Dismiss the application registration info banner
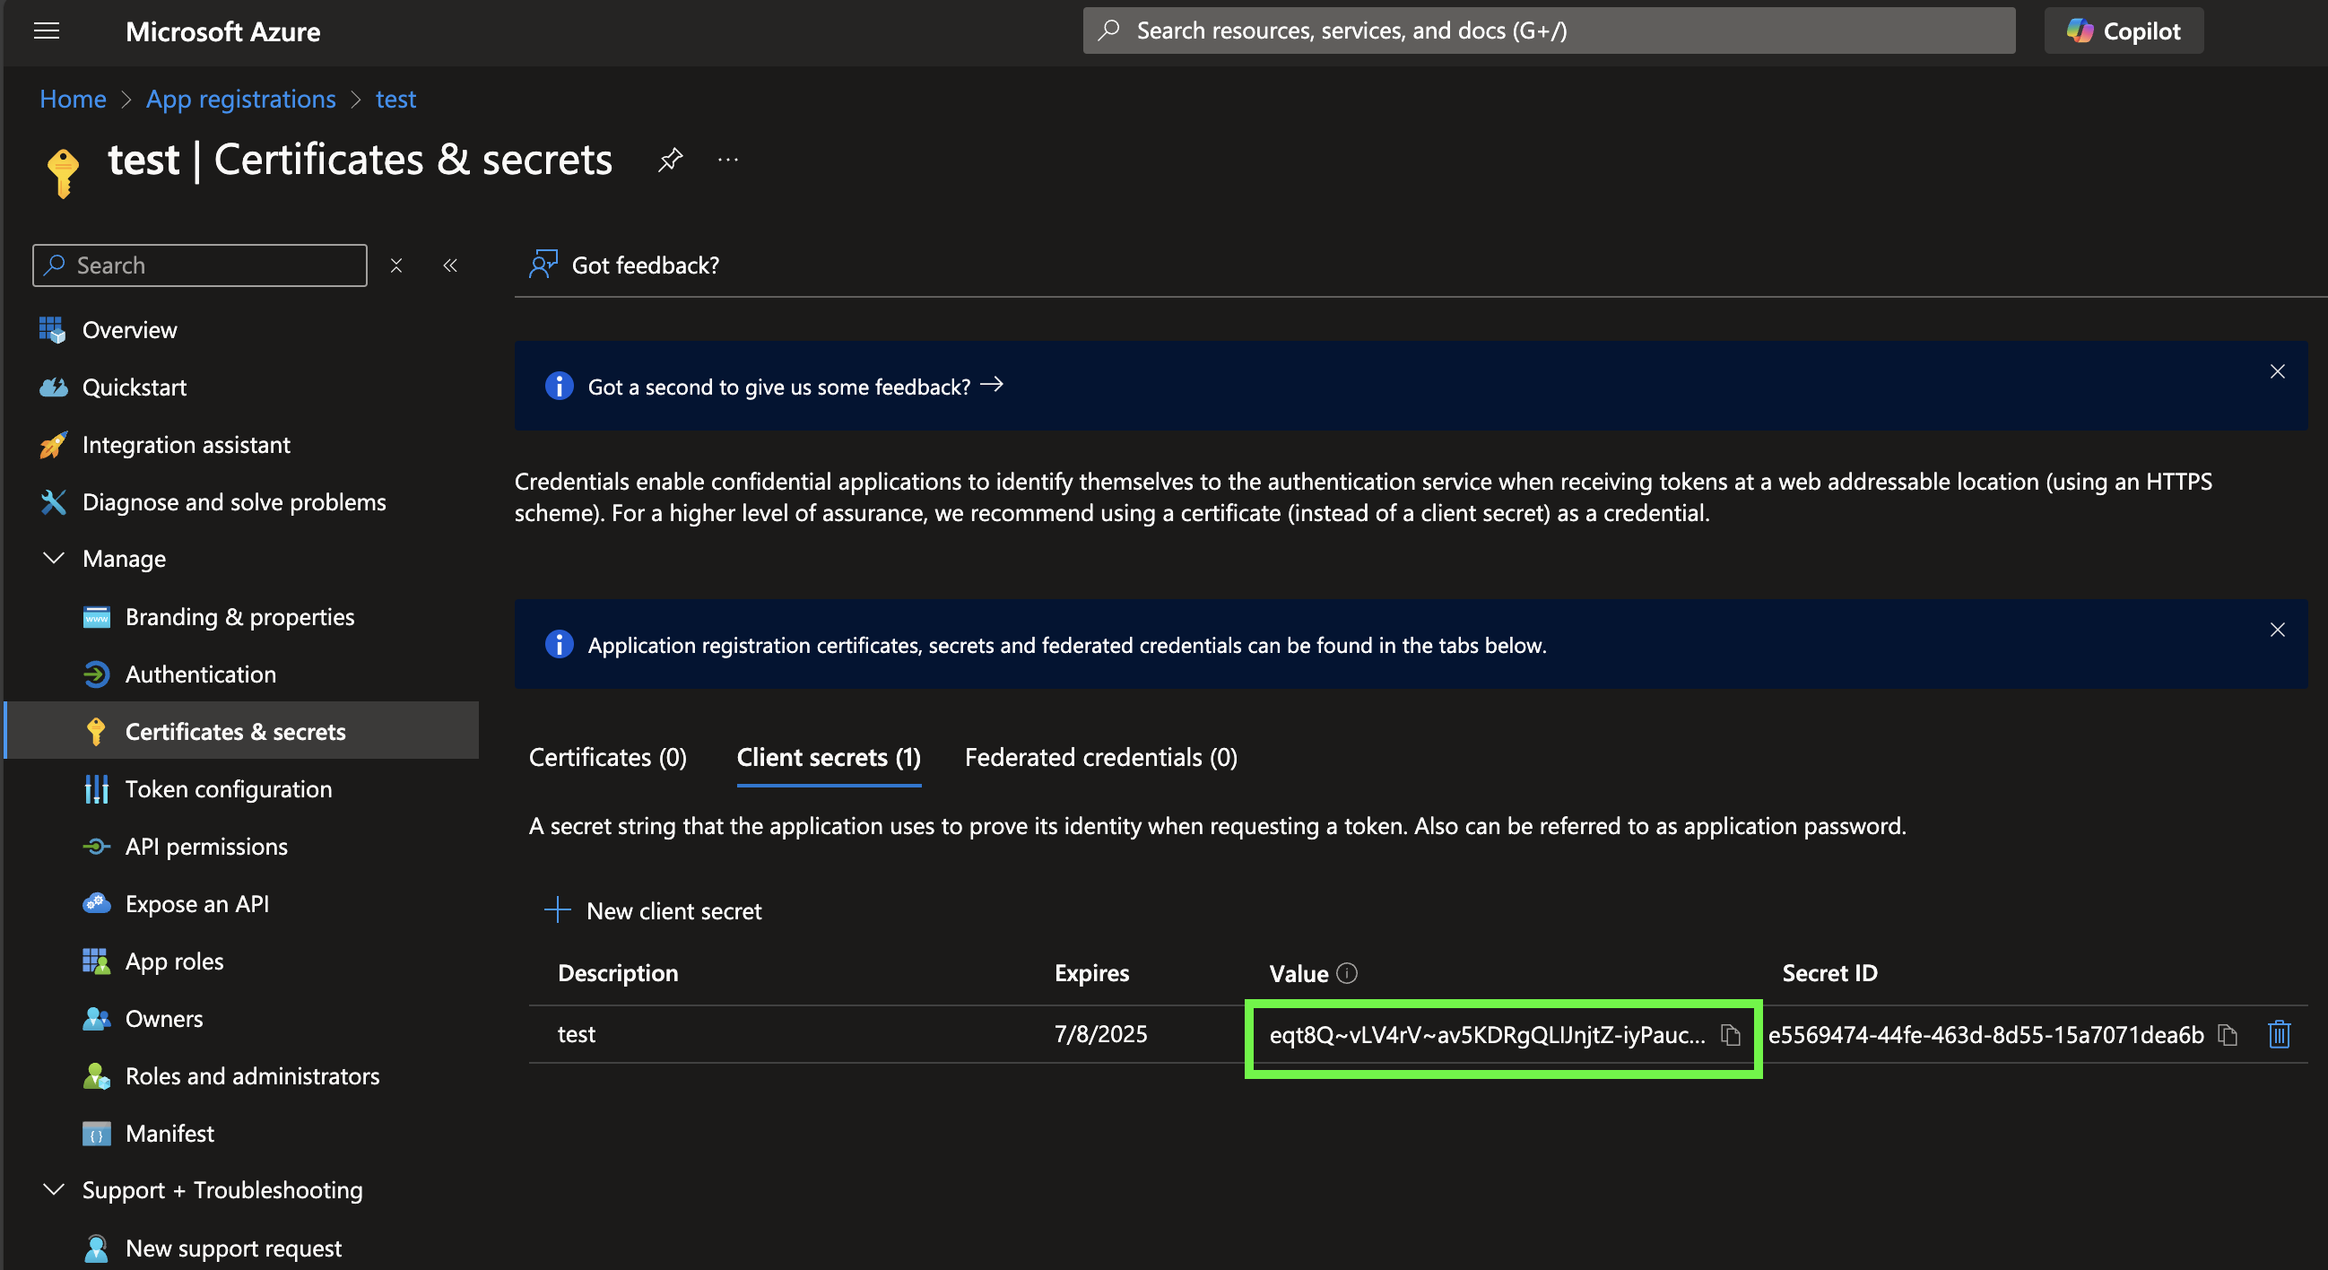The width and height of the screenshot is (2328, 1270). tap(2277, 630)
